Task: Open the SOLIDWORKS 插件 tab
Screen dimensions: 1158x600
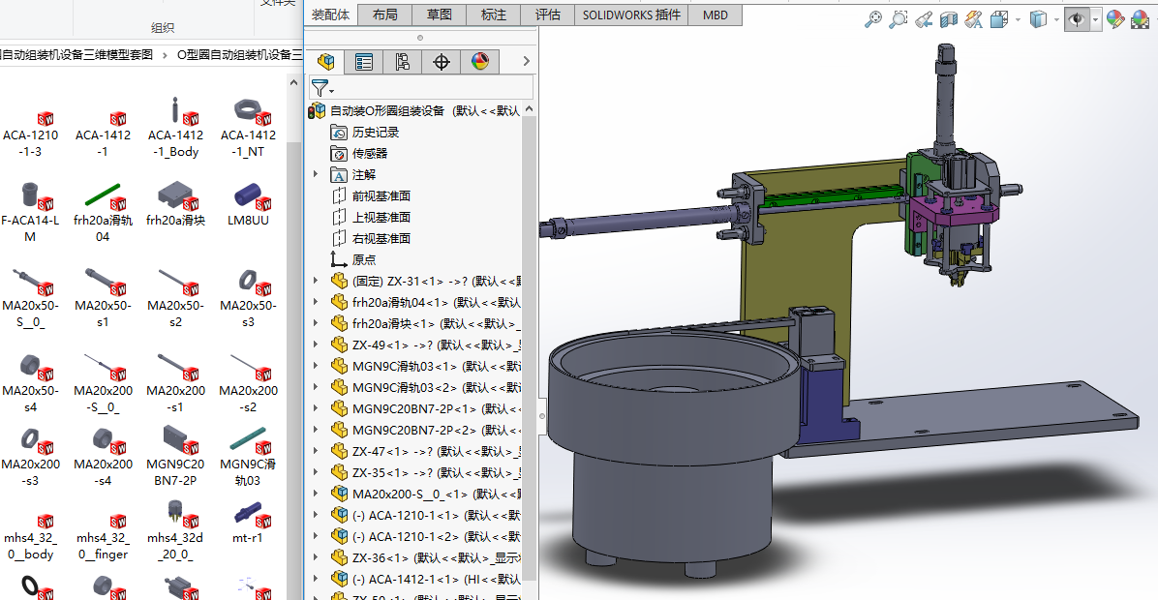Action: click(x=631, y=15)
